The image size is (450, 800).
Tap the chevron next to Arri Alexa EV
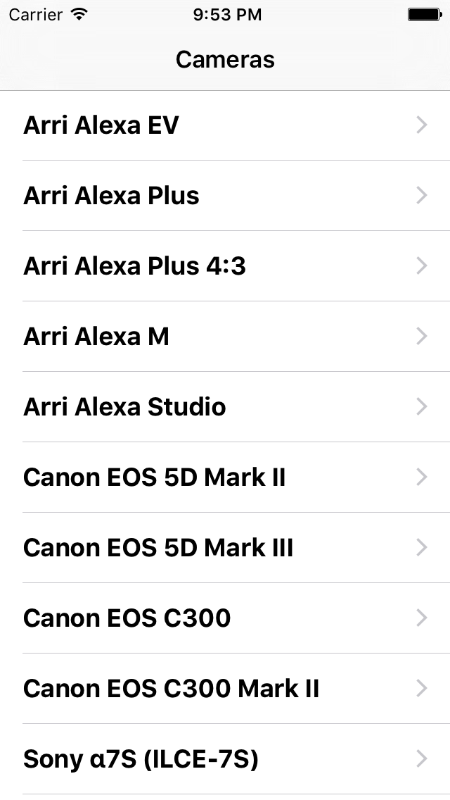pyautogui.click(x=421, y=125)
